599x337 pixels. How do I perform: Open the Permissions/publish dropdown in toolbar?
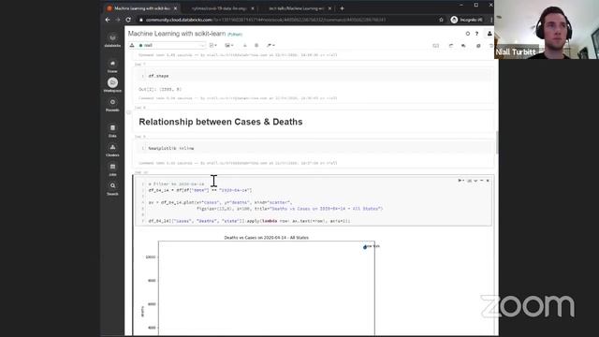point(270,45)
